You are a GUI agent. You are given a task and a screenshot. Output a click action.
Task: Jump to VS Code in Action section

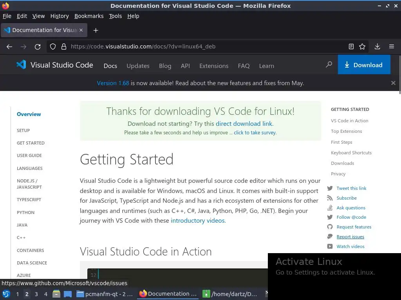tap(350, 121)
